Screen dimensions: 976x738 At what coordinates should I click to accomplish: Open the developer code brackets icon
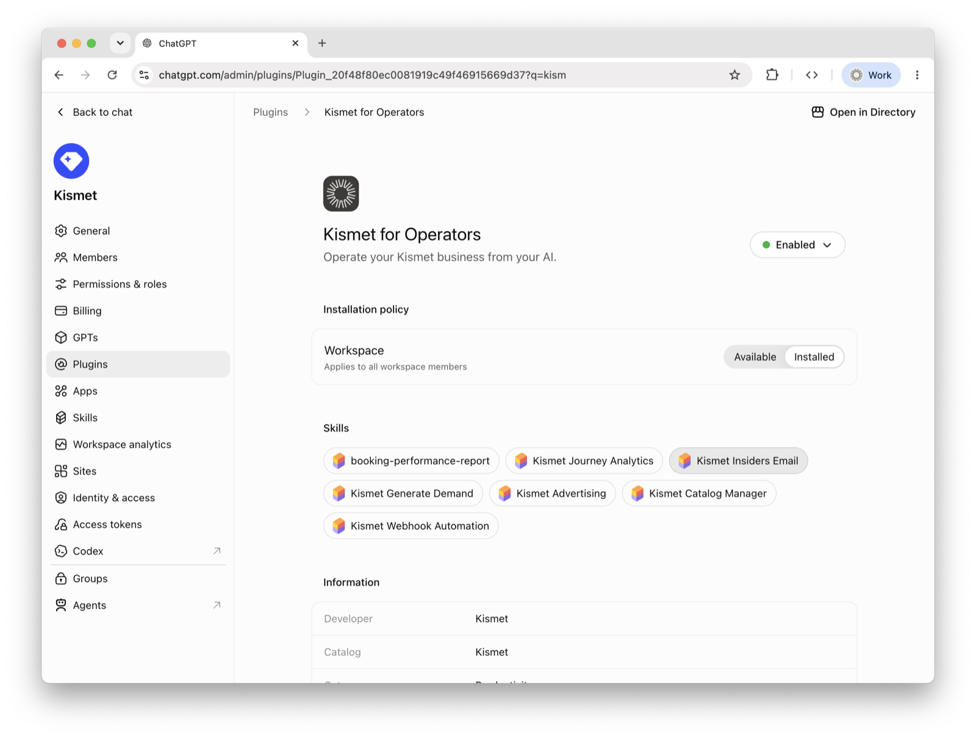[812, 75]
